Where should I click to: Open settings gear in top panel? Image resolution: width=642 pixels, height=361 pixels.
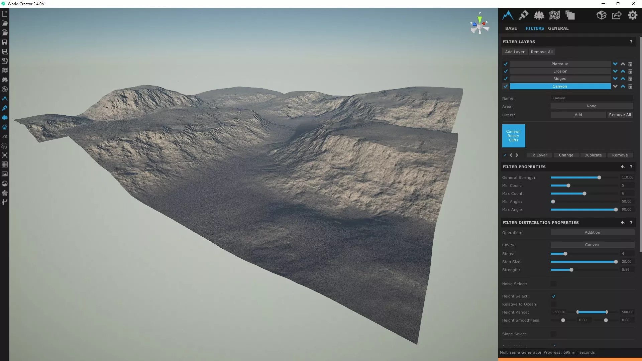pyautogui.click(x=632, y=15)
